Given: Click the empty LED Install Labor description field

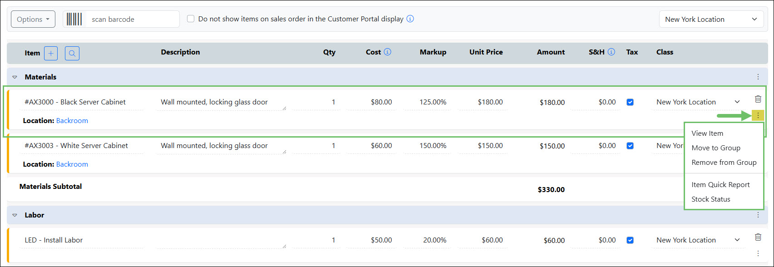Looking at the screenshot, I should tap(222, 240).
